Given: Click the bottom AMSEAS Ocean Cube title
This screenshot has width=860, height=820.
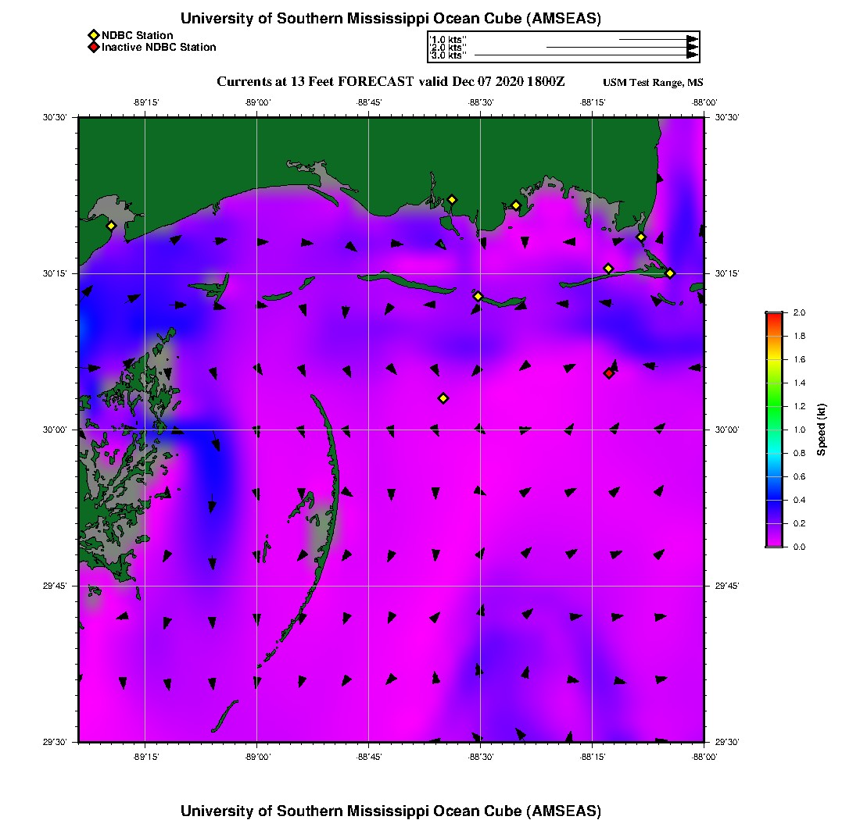Looking at the screenshot, I should click(x=391, y=810).
